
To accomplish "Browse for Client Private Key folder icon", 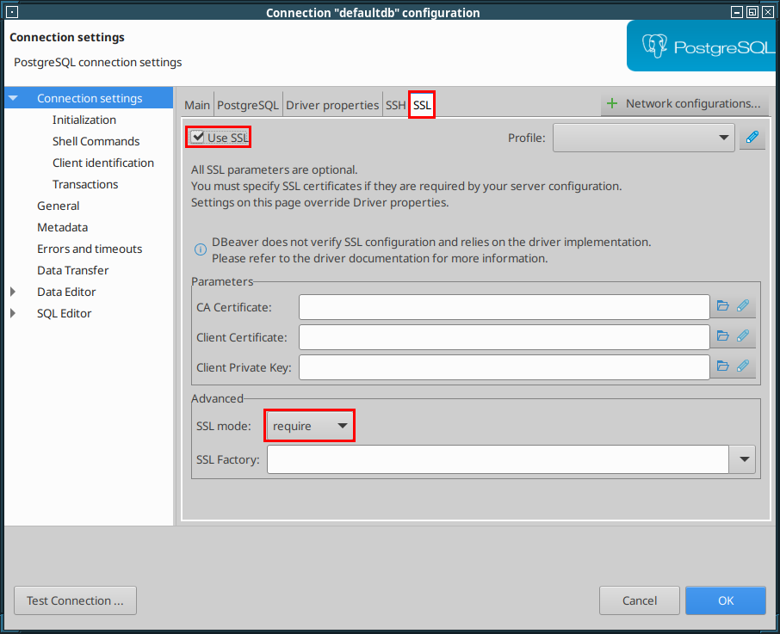I will point(722,366).
